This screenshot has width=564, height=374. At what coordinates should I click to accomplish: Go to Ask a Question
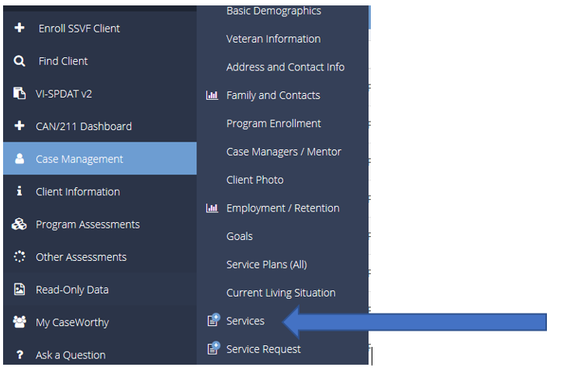pos(70,355)
